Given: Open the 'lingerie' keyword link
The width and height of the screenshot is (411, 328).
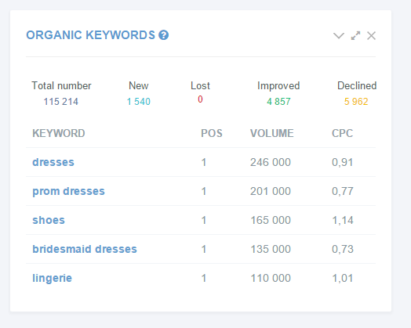Looking at the screenshot, I should [52, 278].
